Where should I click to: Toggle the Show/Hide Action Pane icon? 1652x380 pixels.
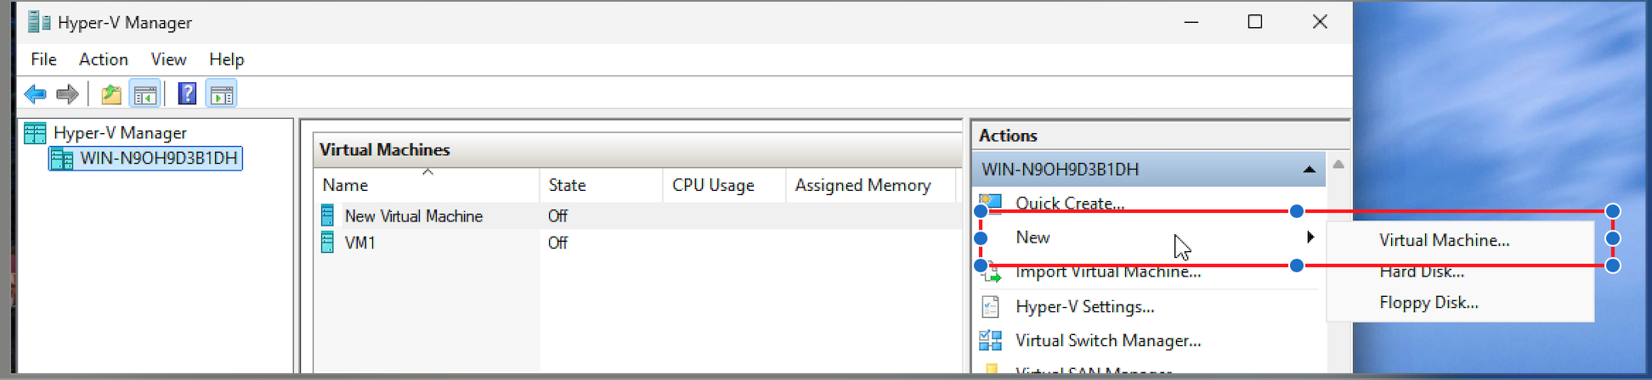(222, 94)
